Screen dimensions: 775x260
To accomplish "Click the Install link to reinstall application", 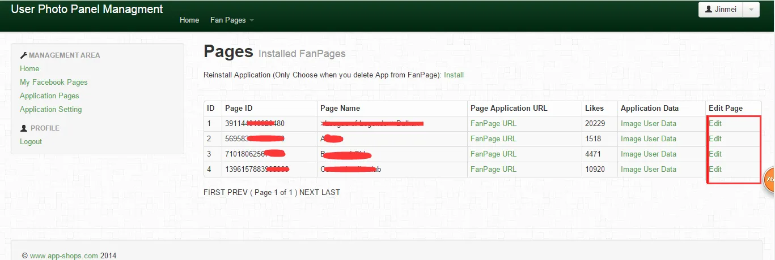I will [454, 75].
